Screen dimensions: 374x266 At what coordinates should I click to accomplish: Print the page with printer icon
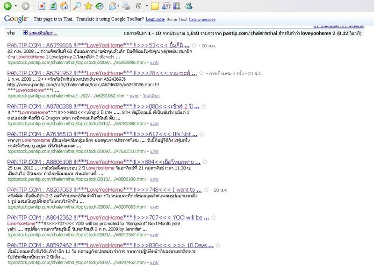click(x=126, y=6)
